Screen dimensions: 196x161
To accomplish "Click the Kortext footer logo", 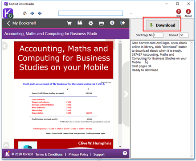I will coord(7,154).
